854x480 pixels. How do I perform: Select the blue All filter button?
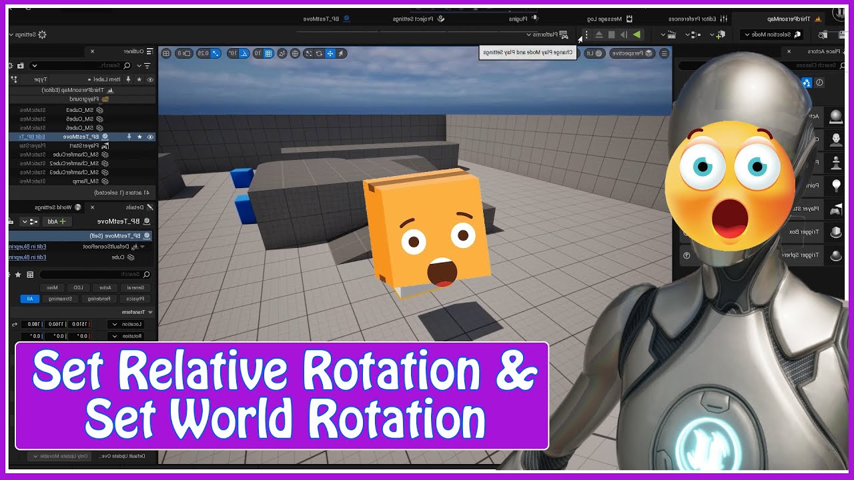pos(30,299)
